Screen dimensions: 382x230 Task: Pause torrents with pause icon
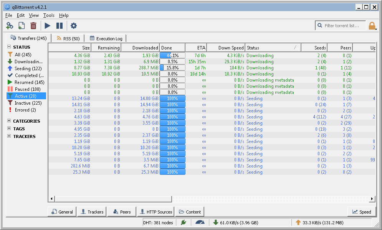[60, 26]
